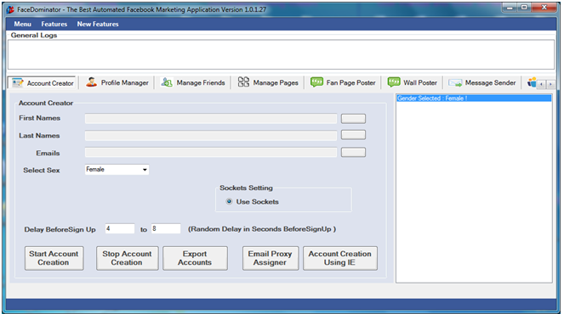Click inside the General Logs box
564x314 pixels.
(x=281, y=54)
